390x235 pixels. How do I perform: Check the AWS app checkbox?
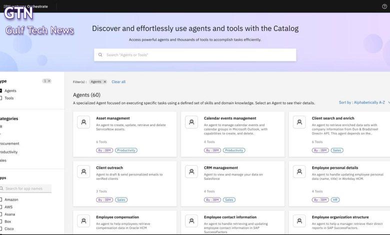coord(1,206)
